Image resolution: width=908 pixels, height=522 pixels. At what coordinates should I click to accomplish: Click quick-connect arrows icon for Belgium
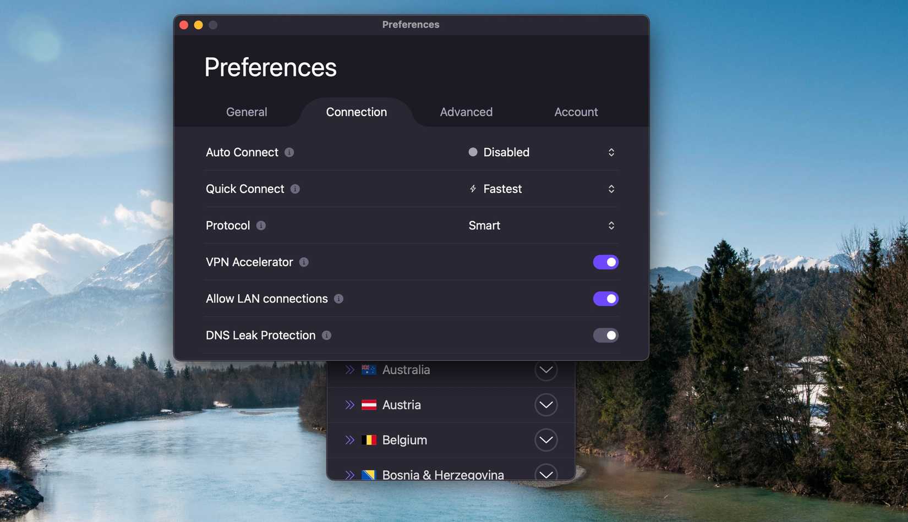click(349, 440)
